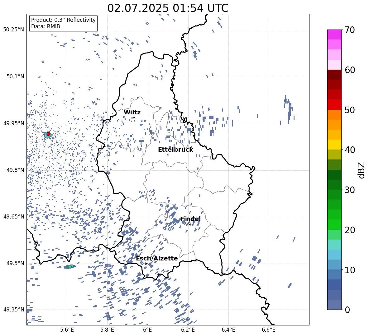
Task: Click the Product: 0.3° Reflectivity text
Action: coord(63,20)
